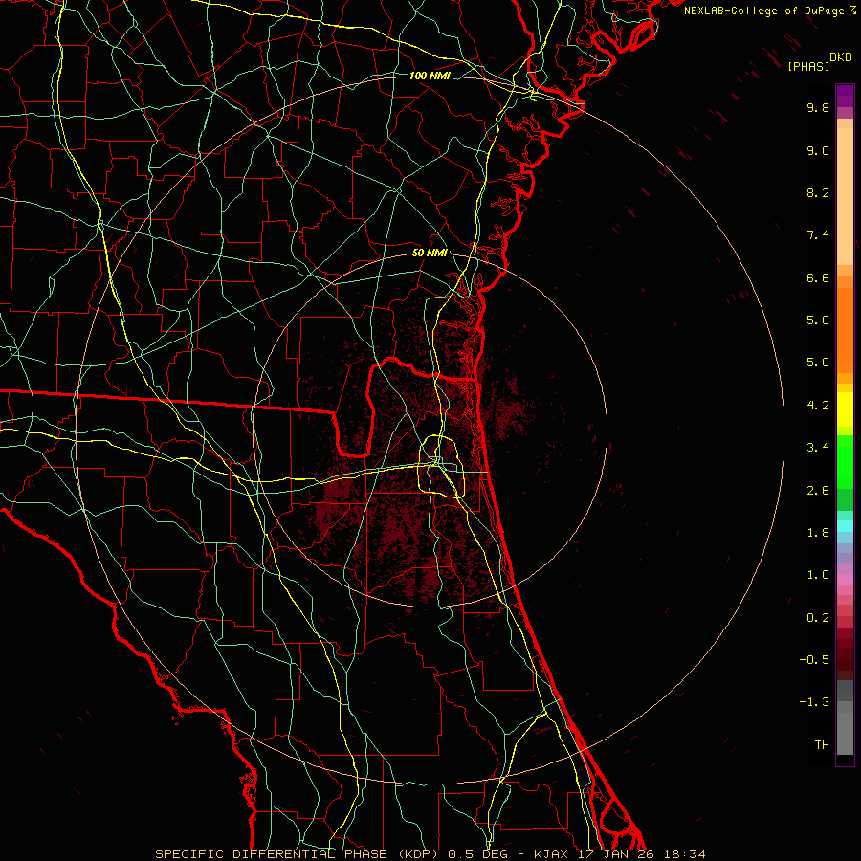Click the 50 NMI range ring label

click(430, 253)
